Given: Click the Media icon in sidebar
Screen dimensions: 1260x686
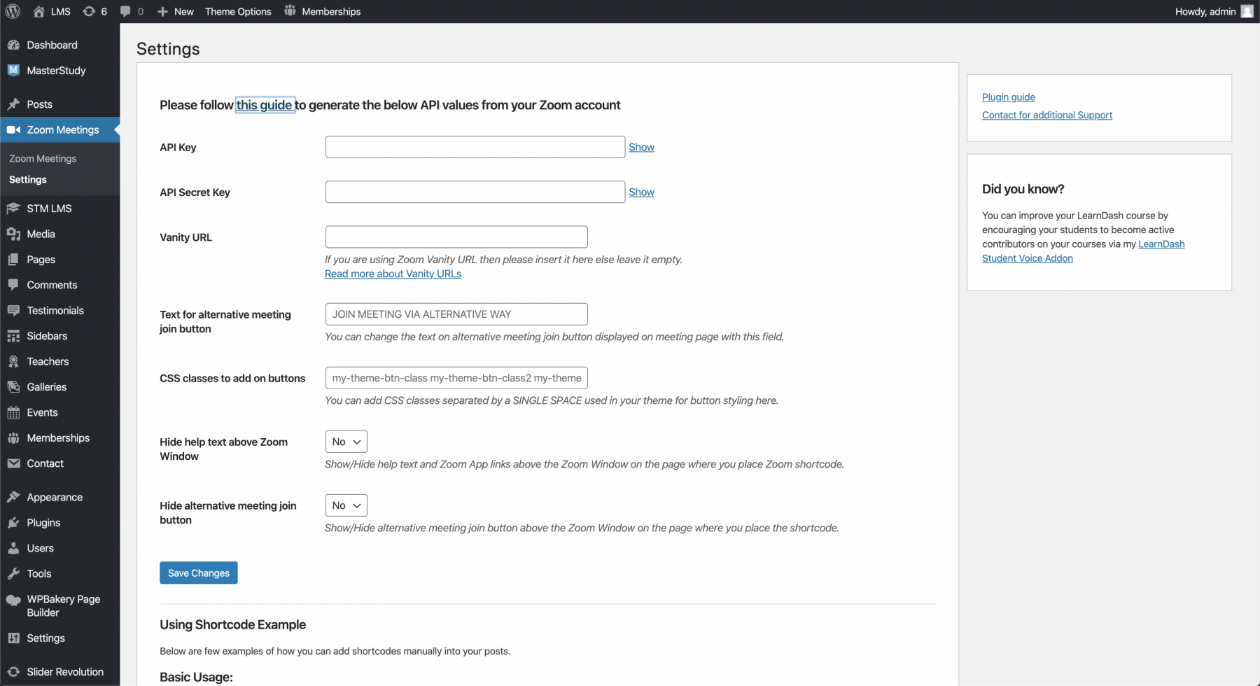Looking at the screenshot, I should [x=13, y=234].
